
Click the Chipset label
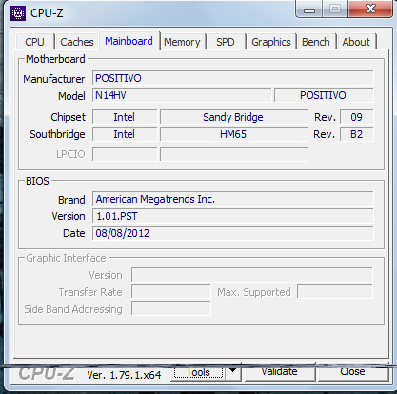point(69,117)
